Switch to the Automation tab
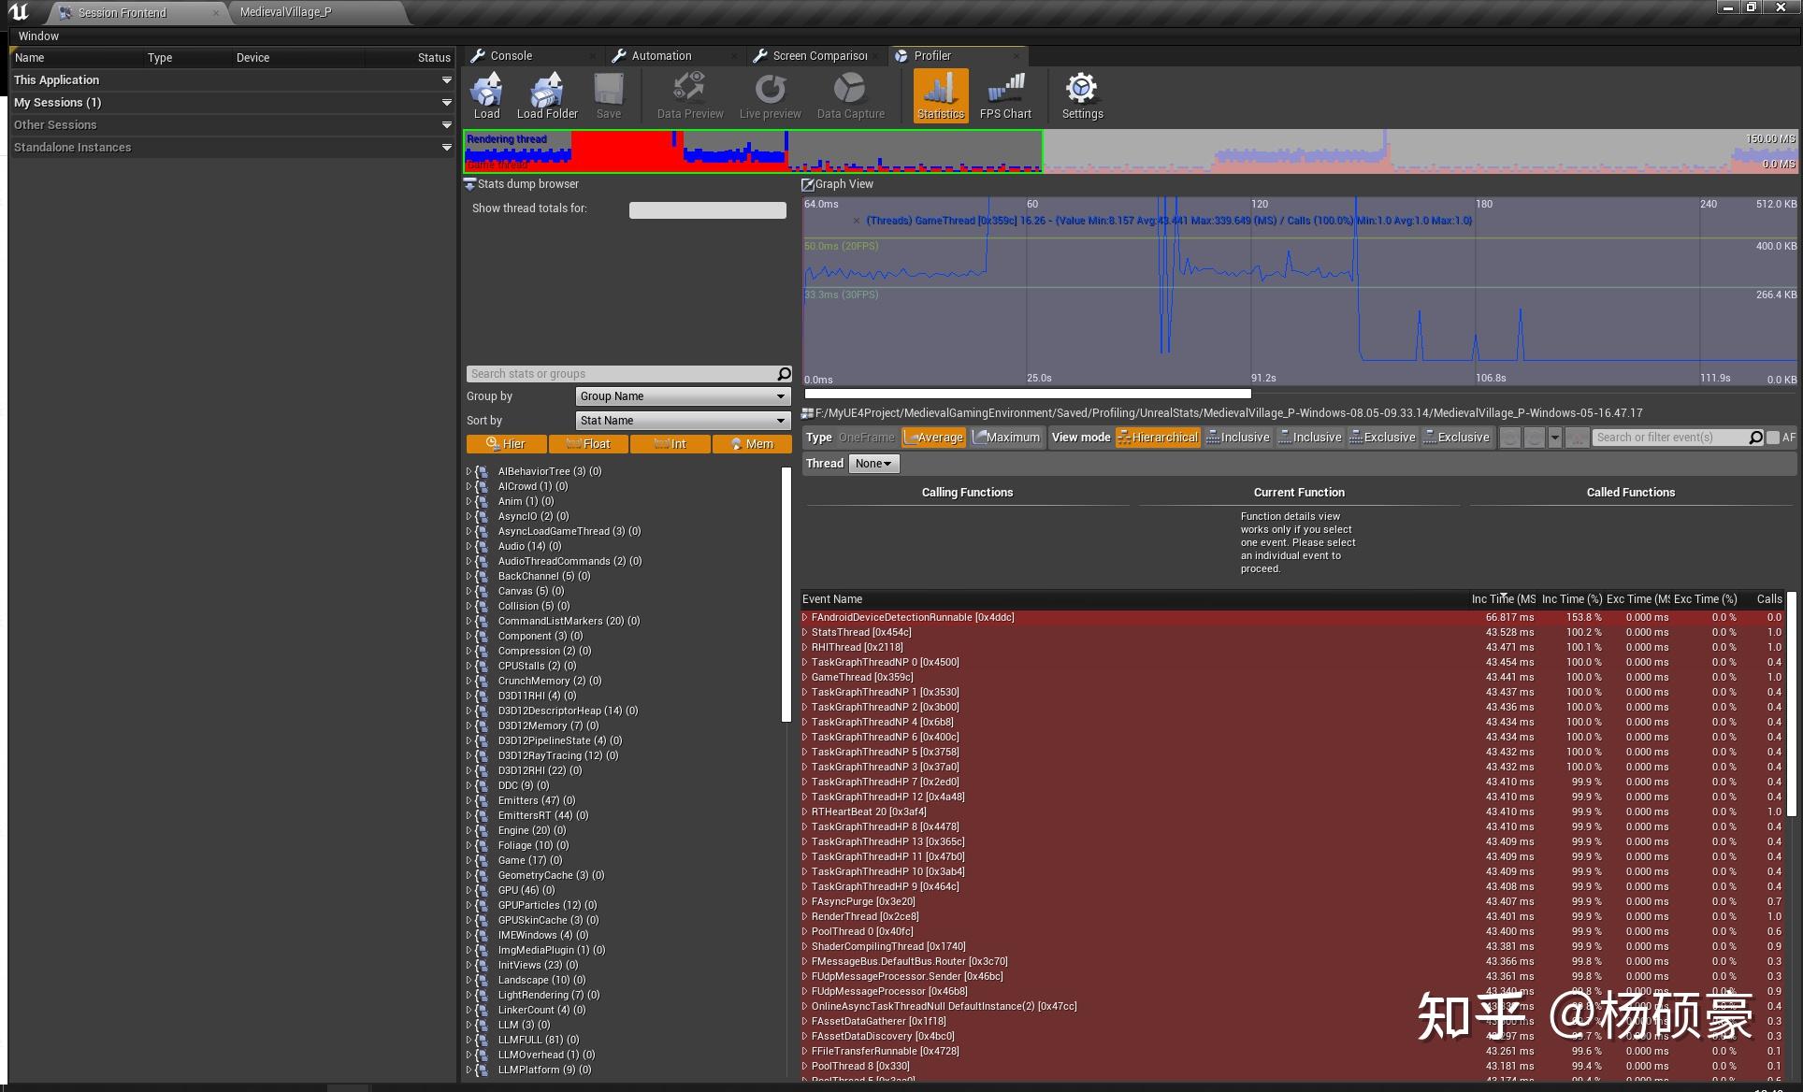This screenshot has height=1092, width=1803. pyautogui.click(x=660, y=56)
